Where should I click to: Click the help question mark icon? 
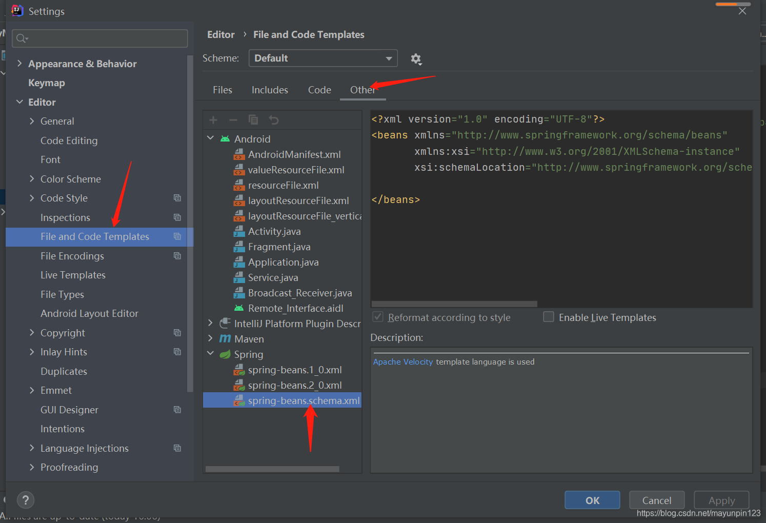(x=26, y=500)
